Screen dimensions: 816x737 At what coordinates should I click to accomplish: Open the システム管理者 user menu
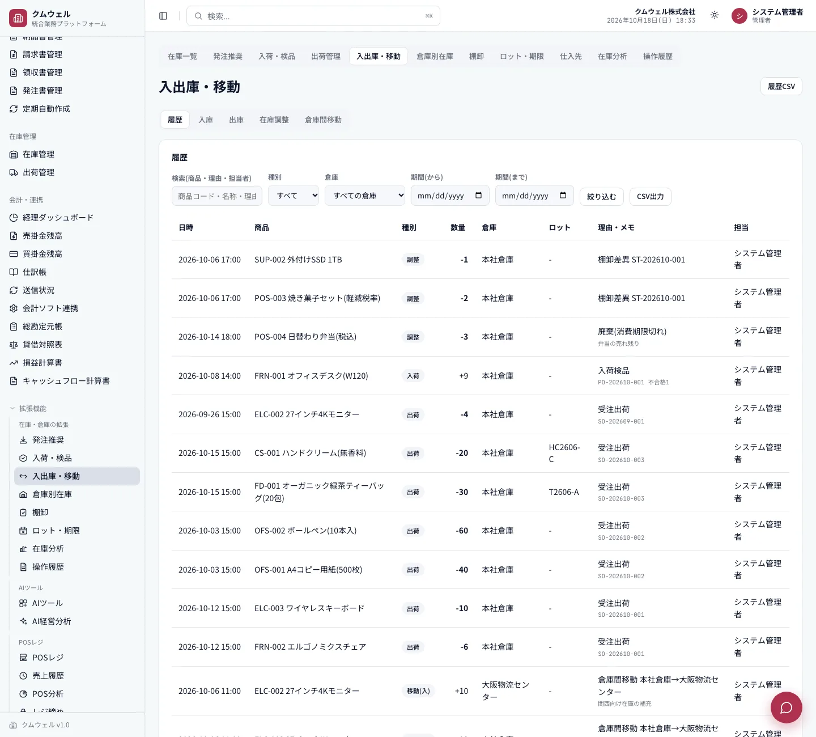[x=767, y=16]
